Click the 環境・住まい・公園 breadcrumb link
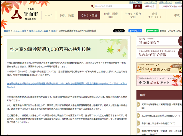Viewport: 183px width, 136px height. pos(39,31)
